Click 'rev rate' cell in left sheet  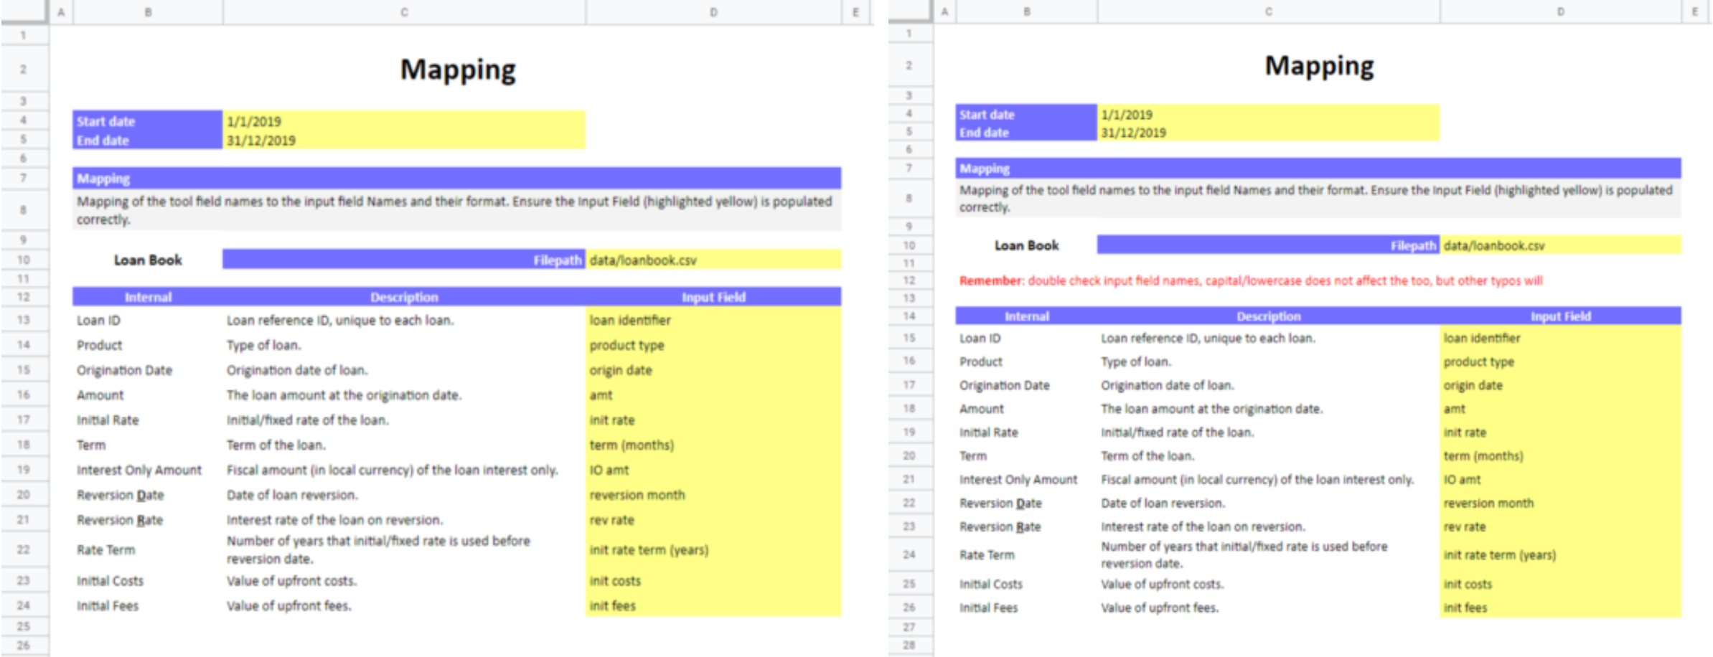click(713, 520)
